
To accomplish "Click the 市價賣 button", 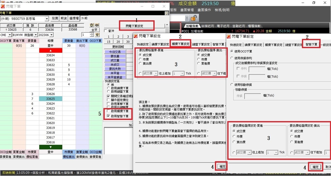I will coord(69,152).
